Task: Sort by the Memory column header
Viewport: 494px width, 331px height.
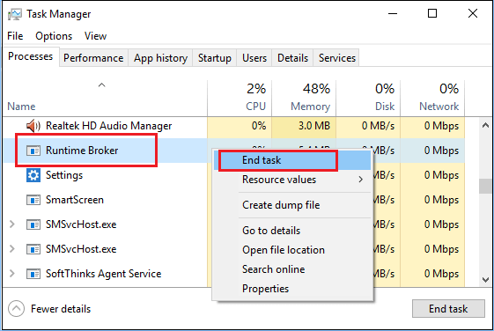Action: tap(304, 99)
